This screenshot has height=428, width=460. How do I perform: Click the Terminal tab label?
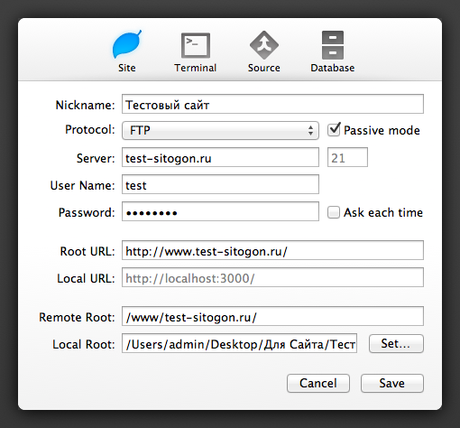point(196,68)
